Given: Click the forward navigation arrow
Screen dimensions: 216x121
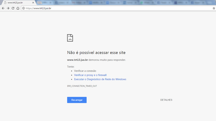Looking at the screenshot, I should pos(8,8).
